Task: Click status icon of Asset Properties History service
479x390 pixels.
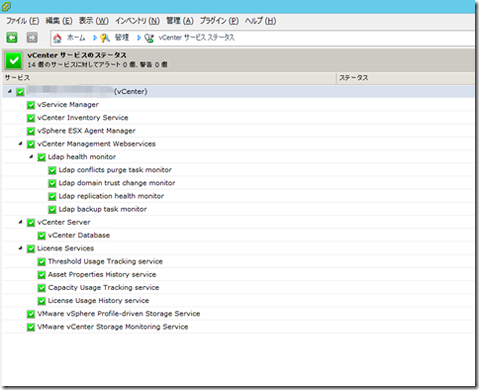Action: point(42,275)
